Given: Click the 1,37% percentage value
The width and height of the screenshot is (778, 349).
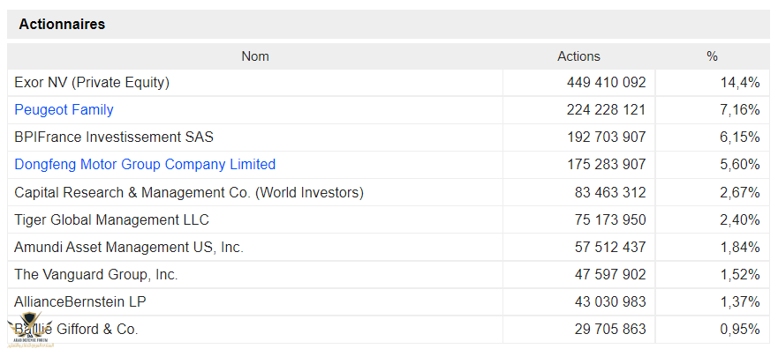Looking at the screenshot, I should click(x=740, y=301).
